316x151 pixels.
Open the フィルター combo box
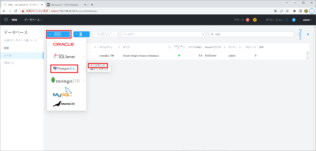click(x=163, y=34)
